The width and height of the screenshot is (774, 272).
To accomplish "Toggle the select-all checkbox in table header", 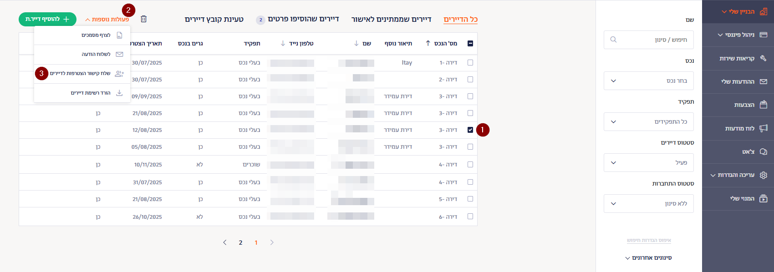I will click(x=470, y=44).
